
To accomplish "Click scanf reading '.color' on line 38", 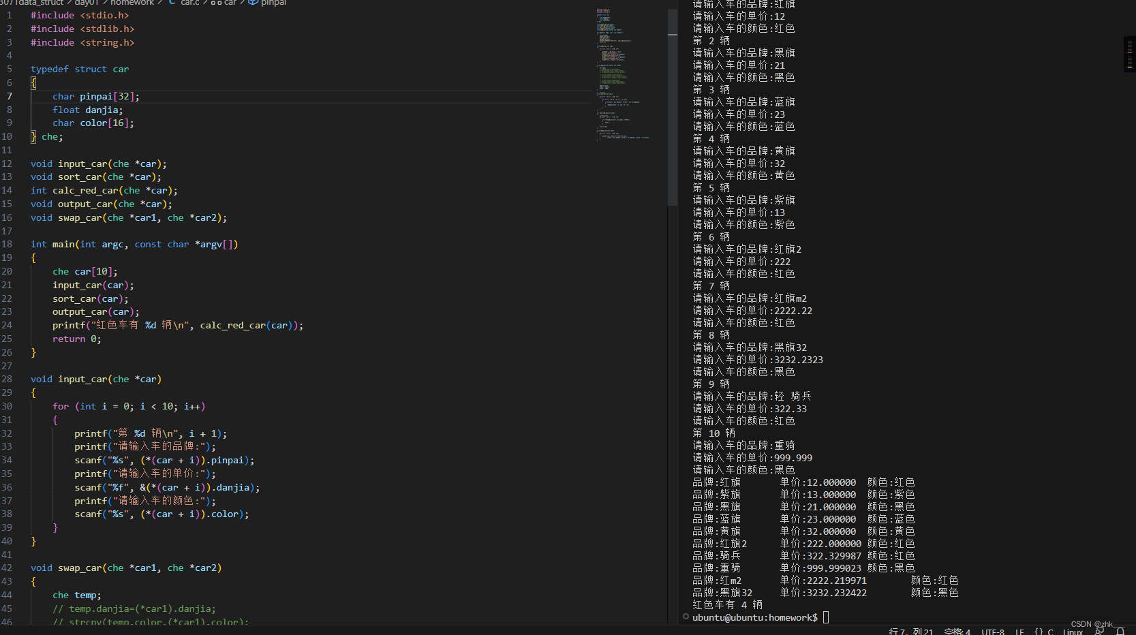I will tap(162, 514).
